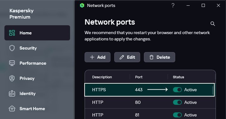Image resolution: width=226 pixels, height=119 pixels.
Task: Click the pencil icon on Edit button
Action: coord(122,57)
